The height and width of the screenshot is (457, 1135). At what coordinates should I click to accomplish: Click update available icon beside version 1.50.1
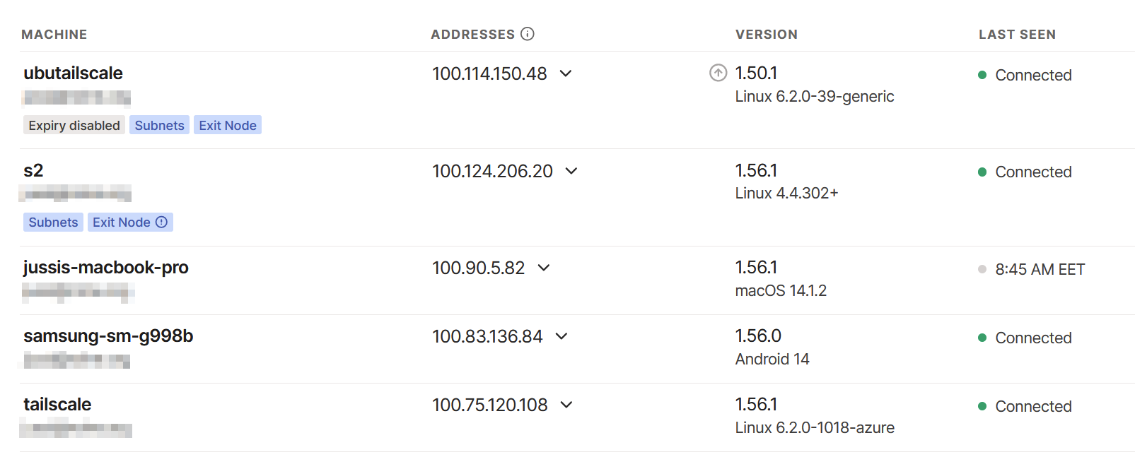[x=718, y=73]
